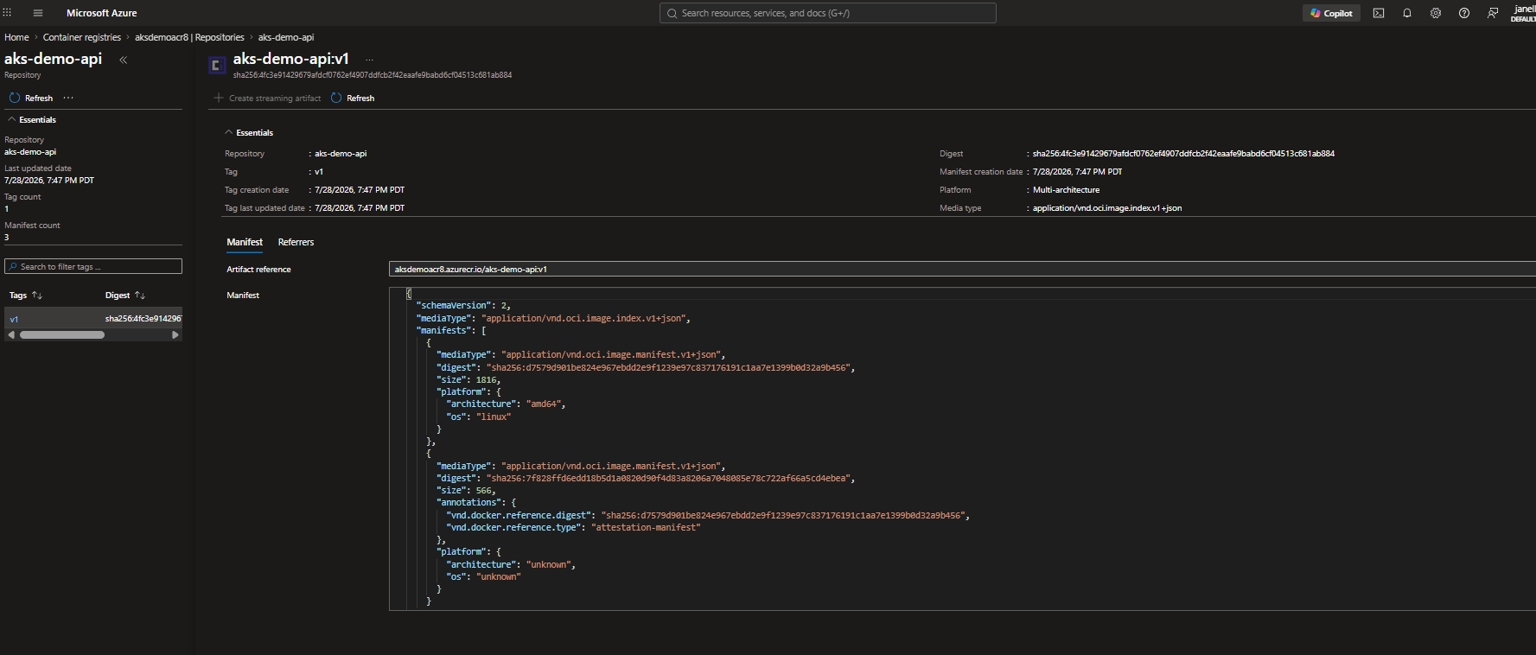This screenshot has width=1536, height=655.
Task: Switch to the Referrers tab
Action: [296, 242]
